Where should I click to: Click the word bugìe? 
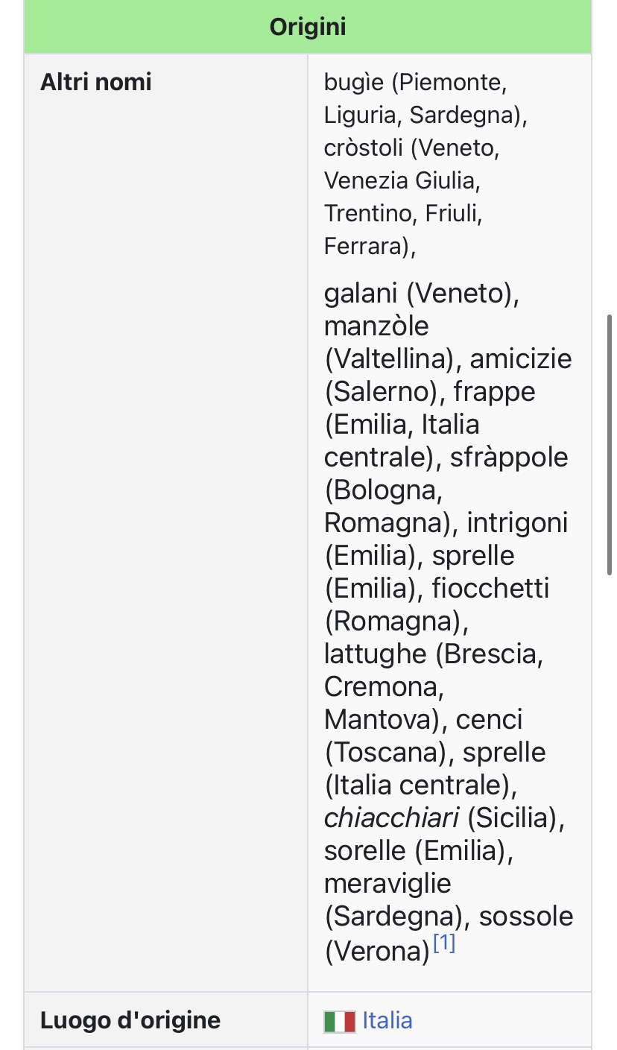click(x=354, y=83)
